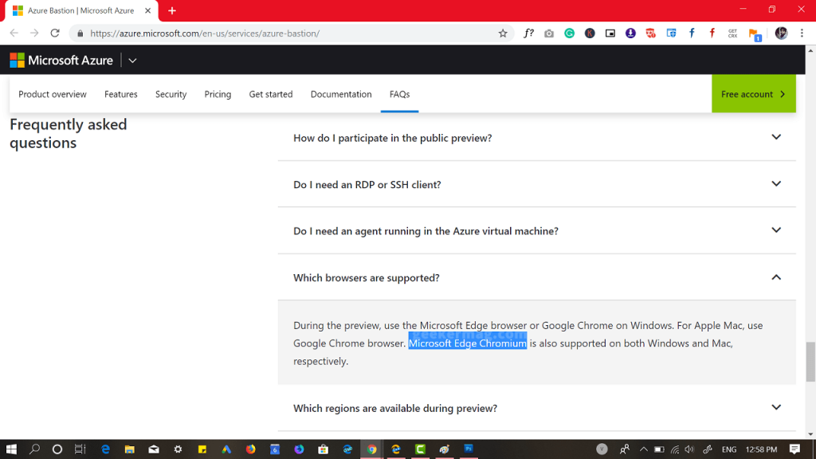The image size is (816, 459).
Task: Expand the Azure virtual machine agent question
Action: click(x=537, y=230)
